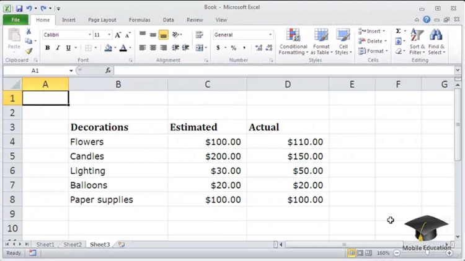Viewport: 465px width, 261px height.
Task: Select the Page Layout view button
Action: pos(360,253)
